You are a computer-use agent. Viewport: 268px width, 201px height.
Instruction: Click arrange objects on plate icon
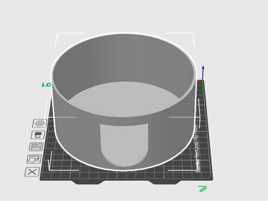[x=36, y=147]
